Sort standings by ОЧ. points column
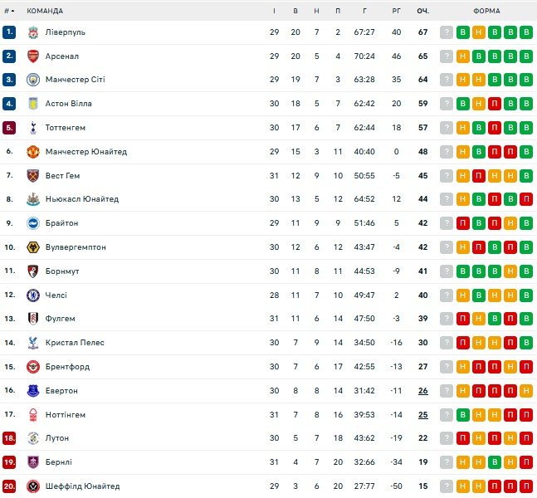Image resolution: width=537 pixels, height=498 pixels. pyautogui.click(x=422, y=11)
